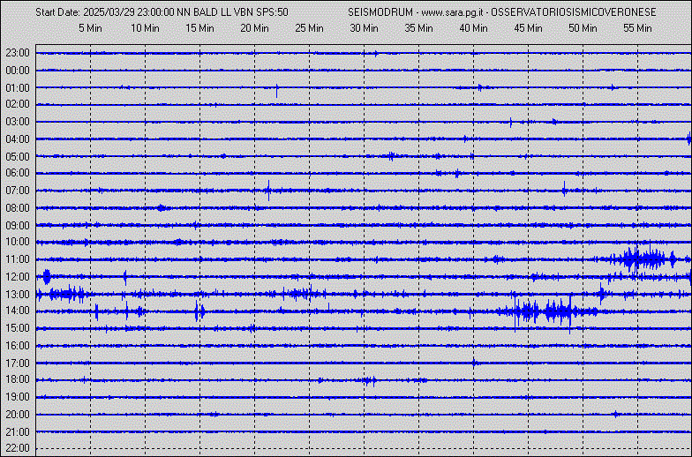Click the 07:00 hour label
This screenshot has height=457, width=692.
point(18,191)
